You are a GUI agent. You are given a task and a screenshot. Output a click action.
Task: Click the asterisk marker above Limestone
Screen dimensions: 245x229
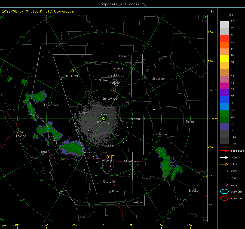coord(51,103)
